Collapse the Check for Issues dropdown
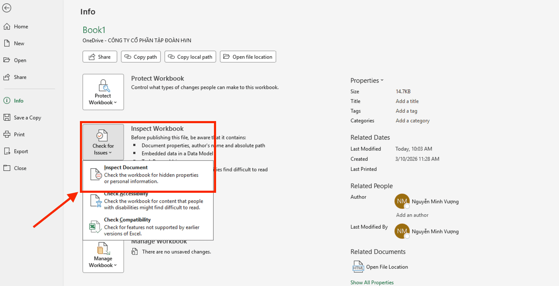Viewport: 559px width, 286px height. tap(103, 142)
